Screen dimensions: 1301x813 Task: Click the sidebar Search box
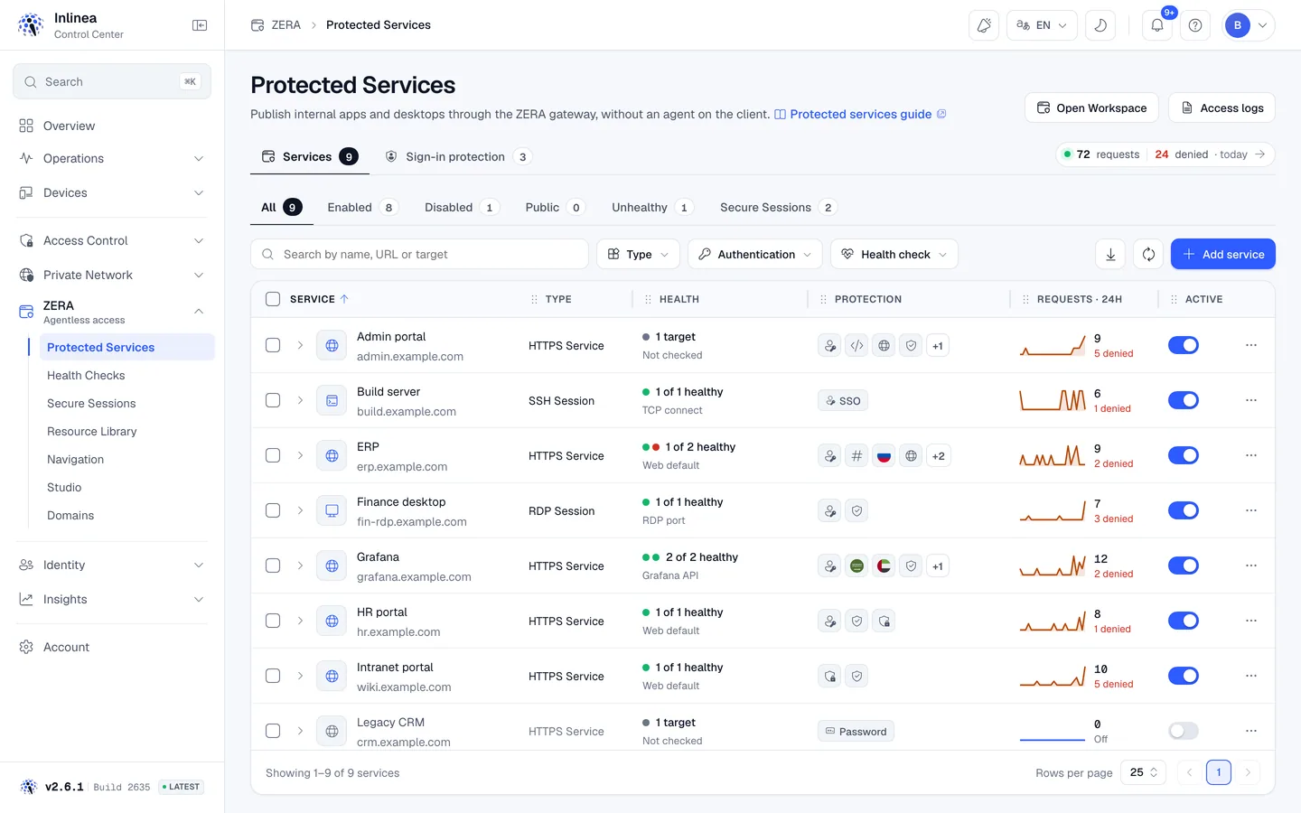tap(112, 81)
